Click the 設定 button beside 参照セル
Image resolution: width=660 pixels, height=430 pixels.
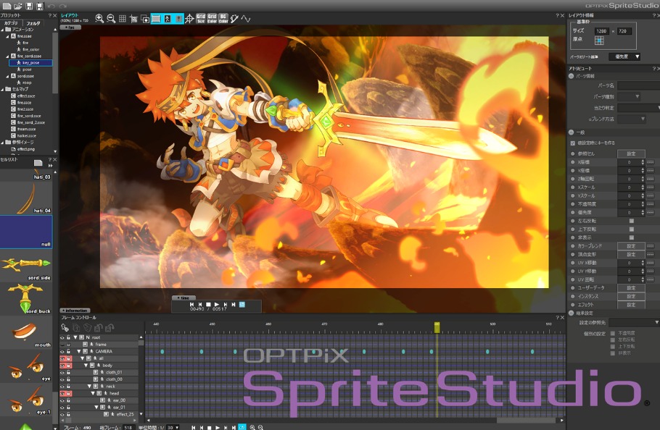630,153
